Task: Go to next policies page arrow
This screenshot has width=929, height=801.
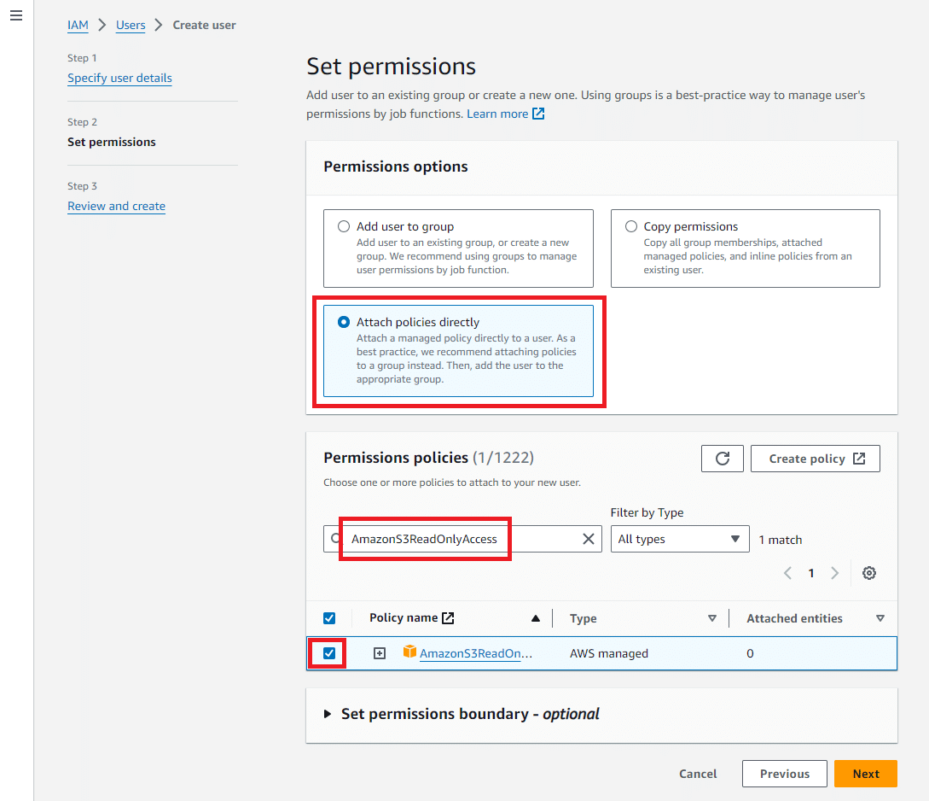Action: click(x=834, y=573)
